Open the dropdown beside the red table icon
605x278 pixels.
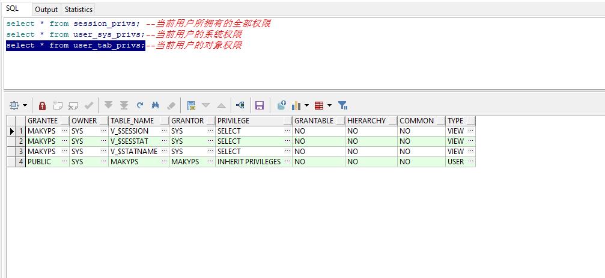point(329,105)
